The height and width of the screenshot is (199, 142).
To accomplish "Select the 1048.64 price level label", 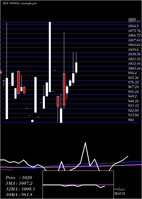I will [134, 45].
